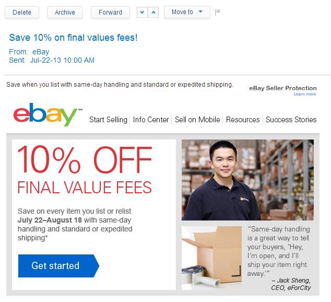Go to previous message with up chevron
The width and height of the screenshot is (331, 302).
coord(153,12)
